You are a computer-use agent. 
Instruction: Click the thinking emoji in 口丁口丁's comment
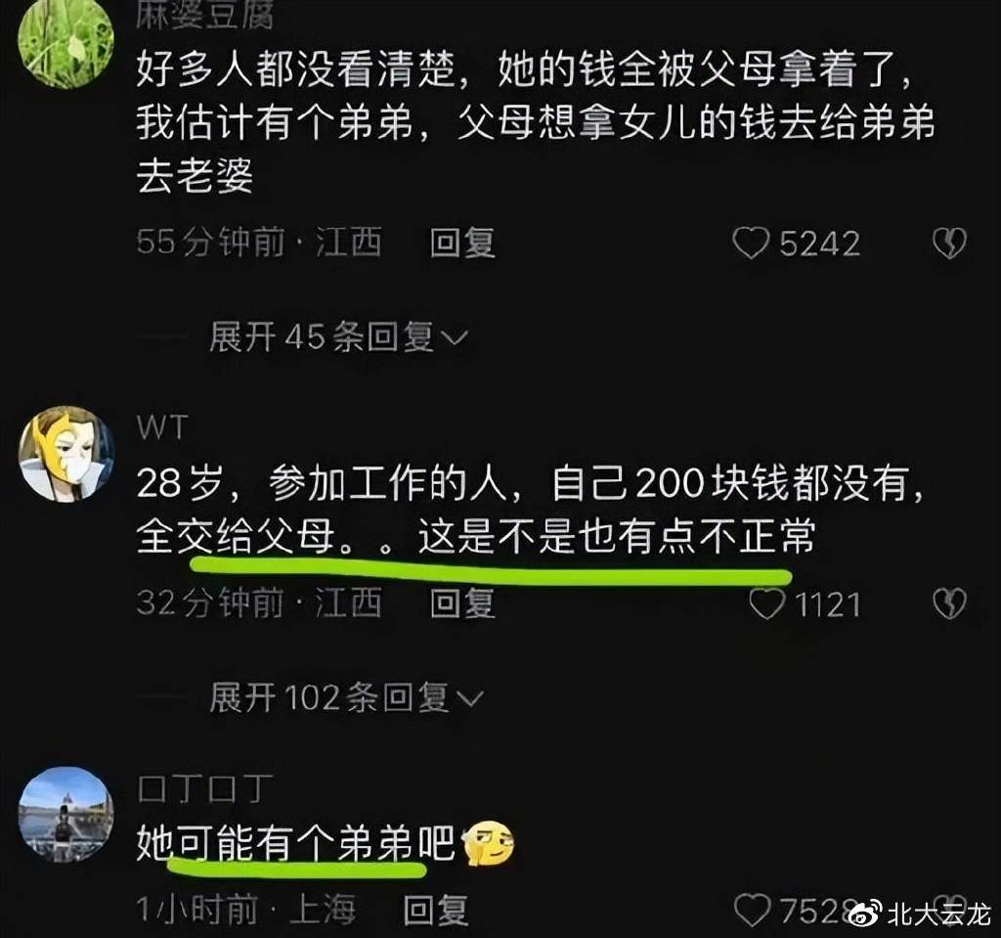click(488, 844)
